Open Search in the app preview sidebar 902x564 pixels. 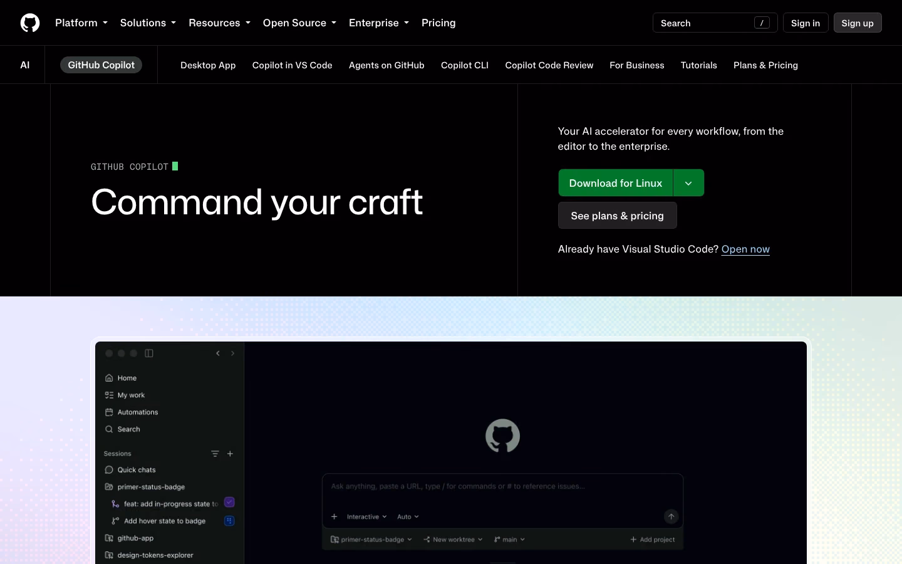pyautogui.click(x=123, y=429)
